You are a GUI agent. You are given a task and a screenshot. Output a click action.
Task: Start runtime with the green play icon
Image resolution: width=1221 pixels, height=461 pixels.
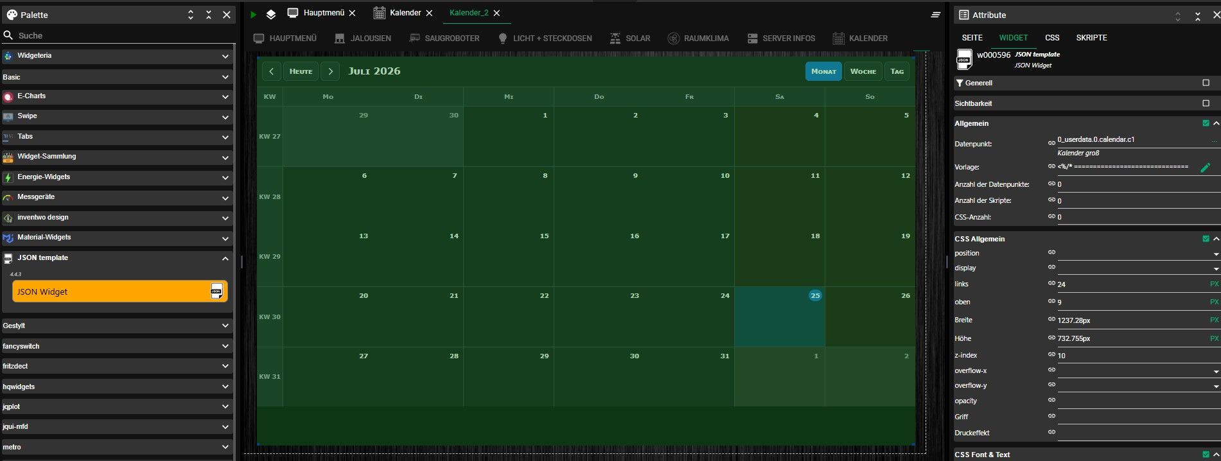254,14
